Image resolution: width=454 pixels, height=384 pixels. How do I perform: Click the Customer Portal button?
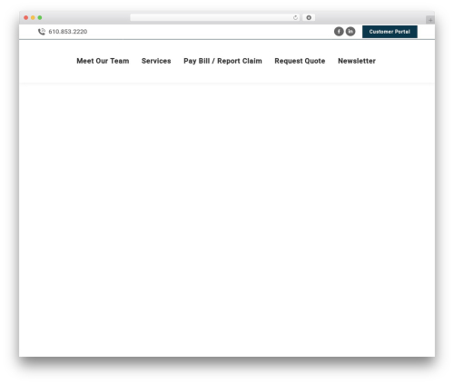pyautogui.click(x=390, y=32)
